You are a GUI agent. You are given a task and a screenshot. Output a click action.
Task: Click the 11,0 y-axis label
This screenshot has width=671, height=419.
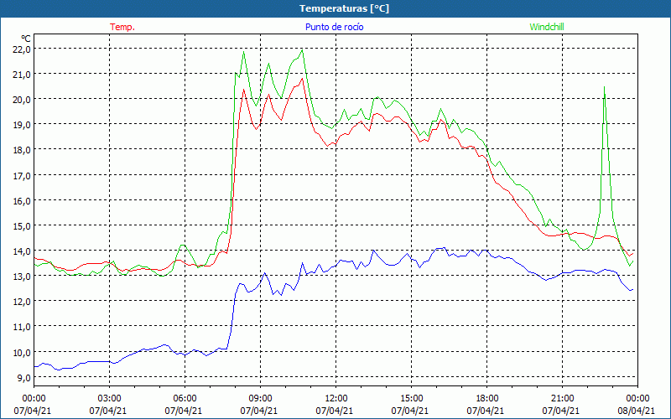coord(22,327)
